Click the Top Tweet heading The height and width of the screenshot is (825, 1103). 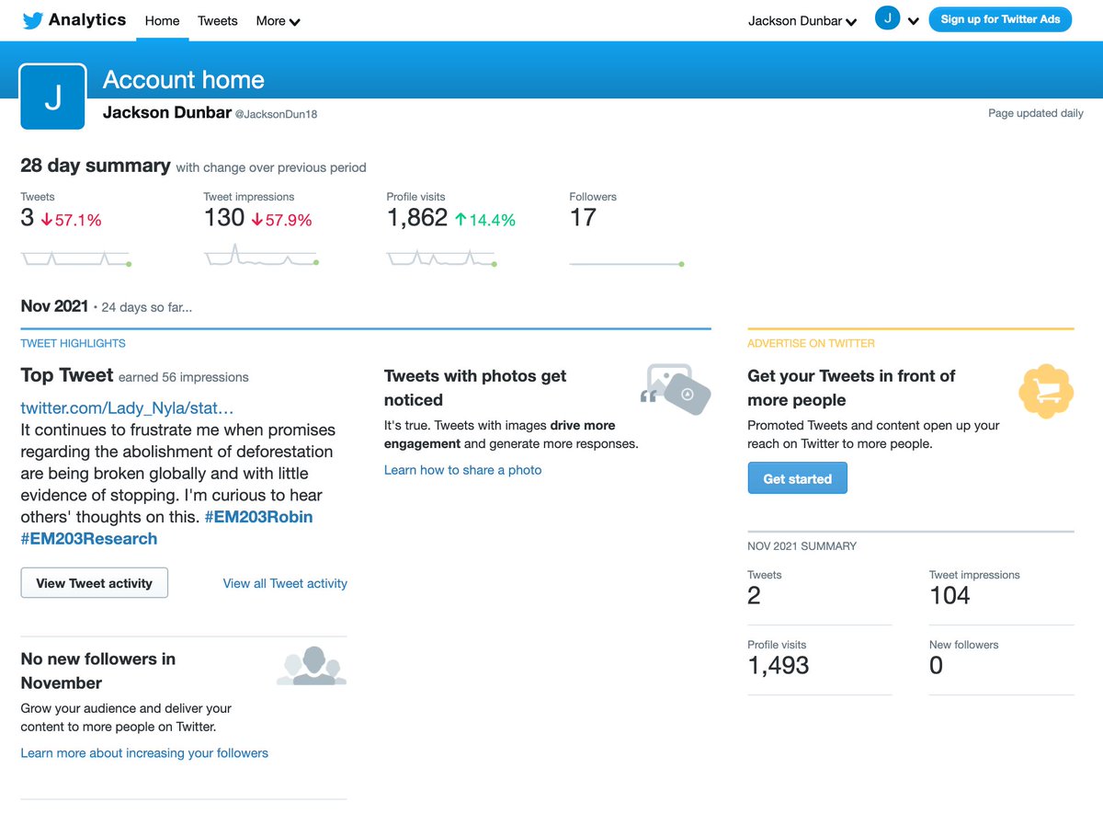point(67,375)
